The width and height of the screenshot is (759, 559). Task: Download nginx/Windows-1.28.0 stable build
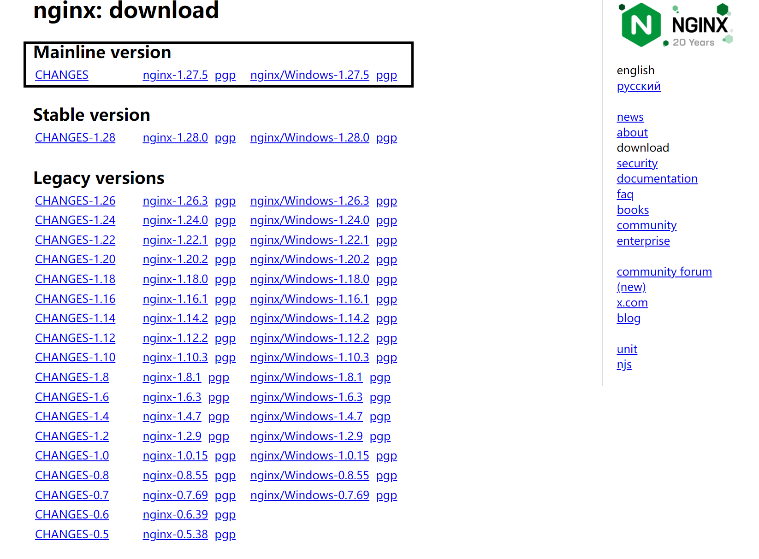pyautogui.click(x=310, y=138)
